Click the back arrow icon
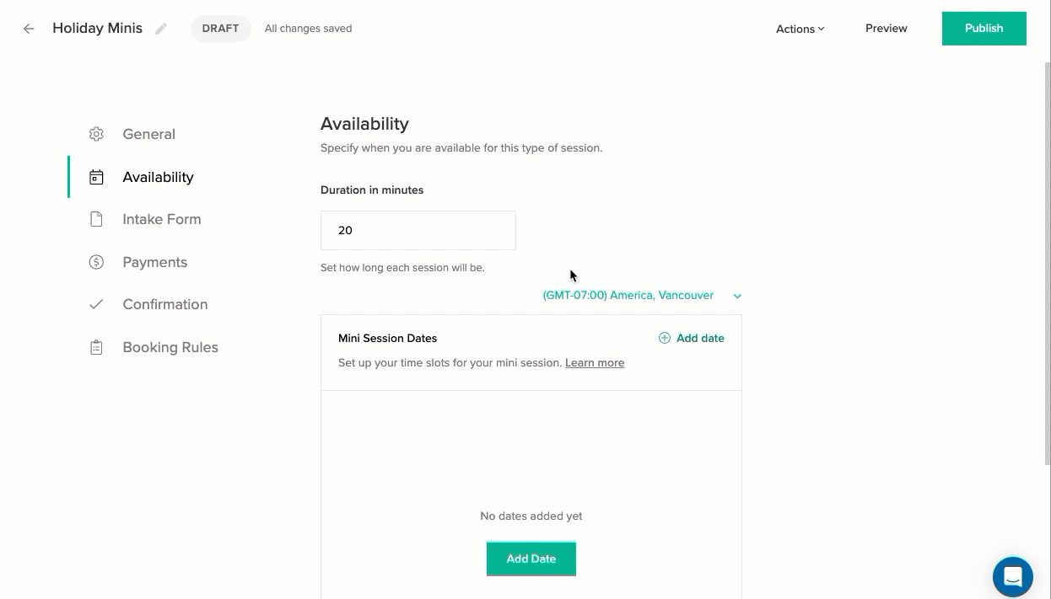This screenshot has height=599, width=1051. (29, 29)
